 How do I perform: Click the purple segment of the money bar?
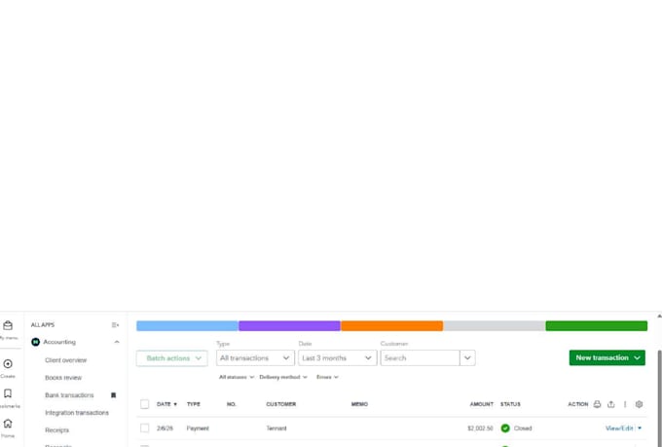(x=290, y=325)
